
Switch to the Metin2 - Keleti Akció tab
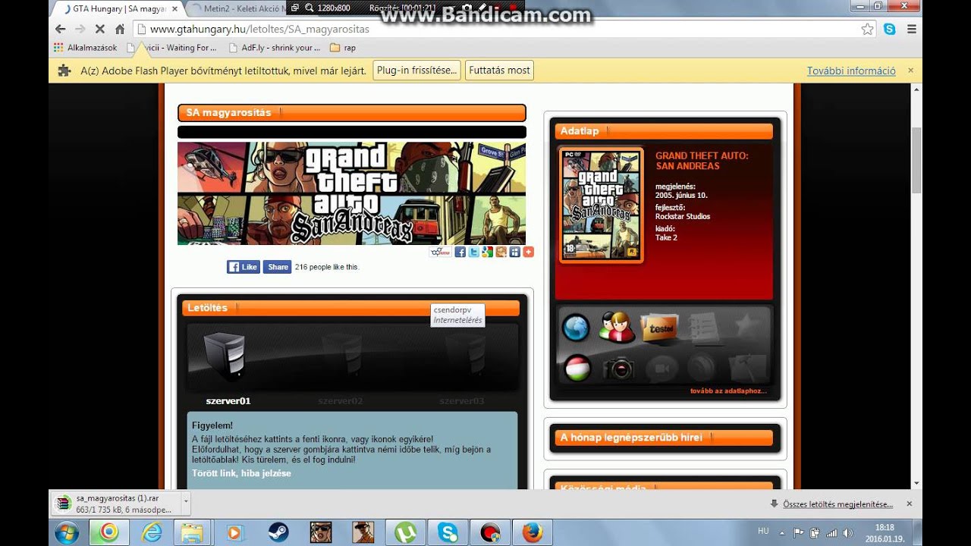(x=243, y=8)
